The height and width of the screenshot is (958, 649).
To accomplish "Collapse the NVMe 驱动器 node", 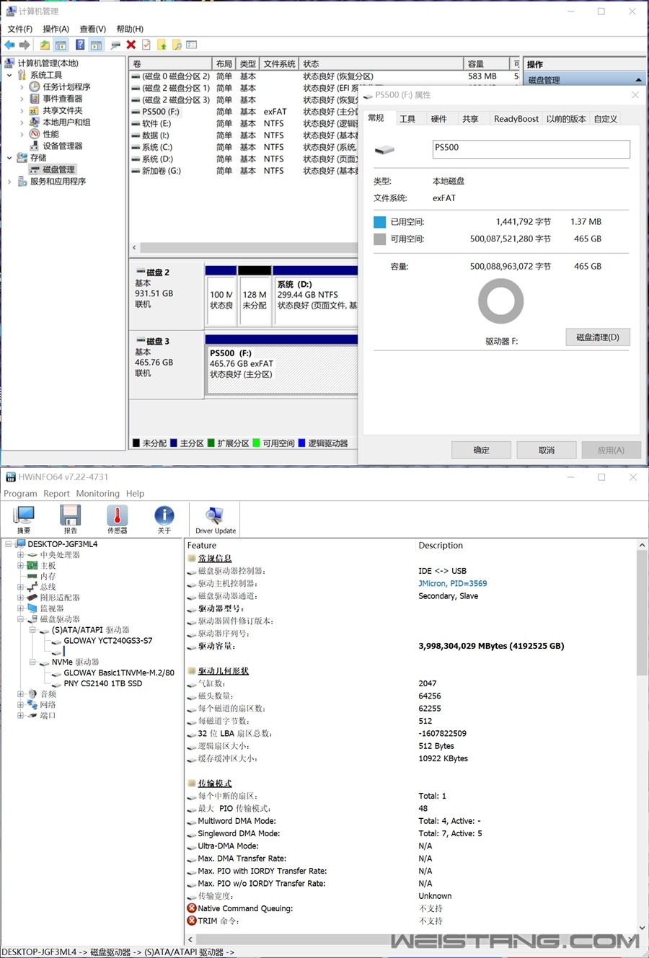I will [x=32, y=662].
